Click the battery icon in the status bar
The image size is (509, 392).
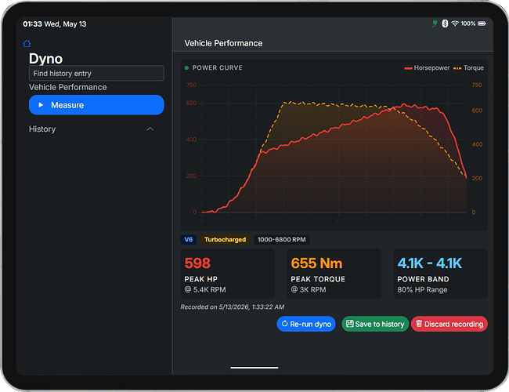click(x=482, y=24)
